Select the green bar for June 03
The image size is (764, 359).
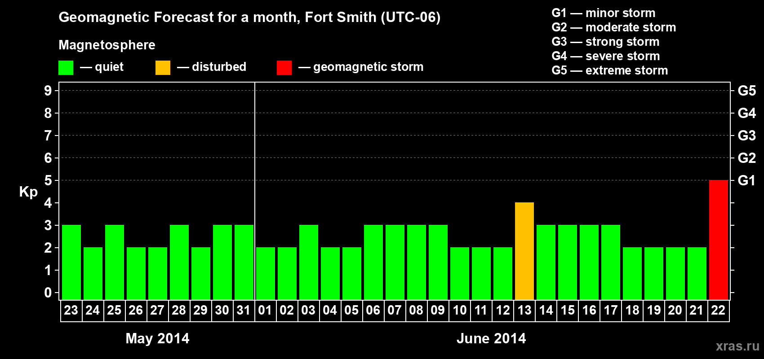click(x=308, y=262)
